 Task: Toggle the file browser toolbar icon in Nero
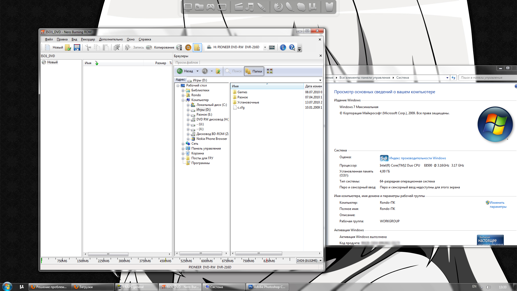tap(197, 47)
